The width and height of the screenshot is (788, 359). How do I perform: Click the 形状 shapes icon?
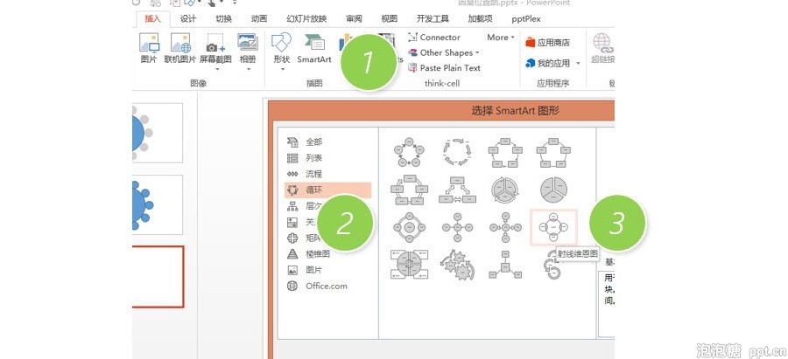pyautogui.click(x=281, y=44)
